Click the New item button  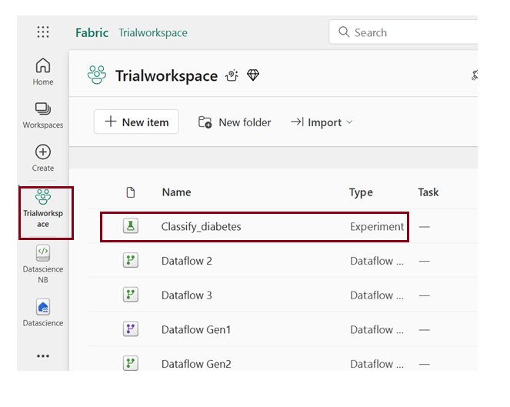(136, 122)
